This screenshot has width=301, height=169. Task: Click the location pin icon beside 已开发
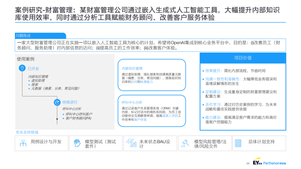[x=22, y=68]
